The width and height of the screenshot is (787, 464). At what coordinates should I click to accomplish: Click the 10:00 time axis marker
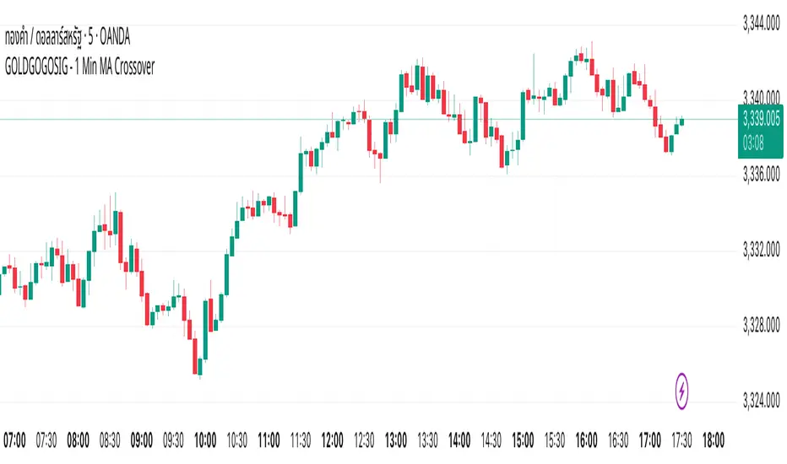(205, 440)
